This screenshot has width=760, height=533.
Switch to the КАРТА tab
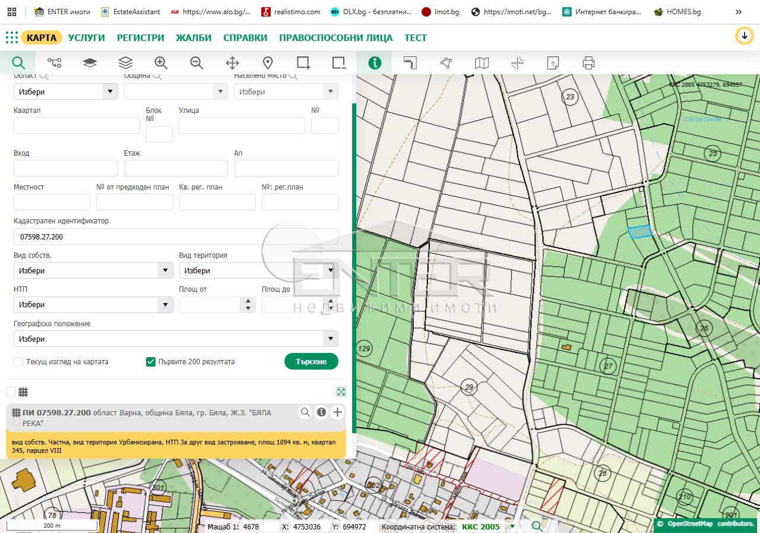[42, 37]
